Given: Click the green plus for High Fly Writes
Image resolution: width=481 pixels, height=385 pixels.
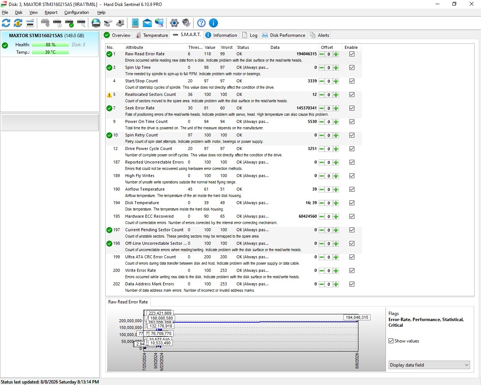Looking at the screenshot, I should [336, 176].
